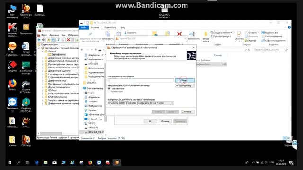Click console tree horizontal scrollbar thumb

tap(51, 133)
